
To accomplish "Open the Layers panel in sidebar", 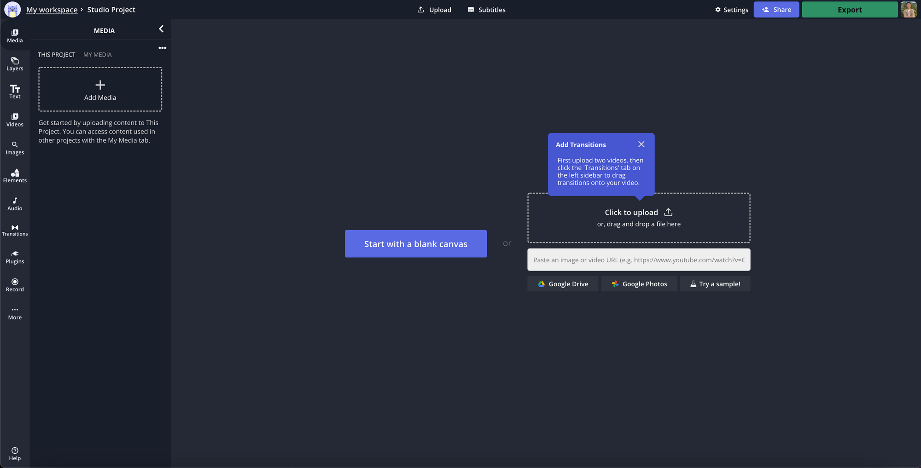I will point(15,64).
